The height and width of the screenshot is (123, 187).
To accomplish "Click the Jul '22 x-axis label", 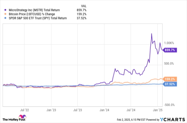I will point(24,110).
